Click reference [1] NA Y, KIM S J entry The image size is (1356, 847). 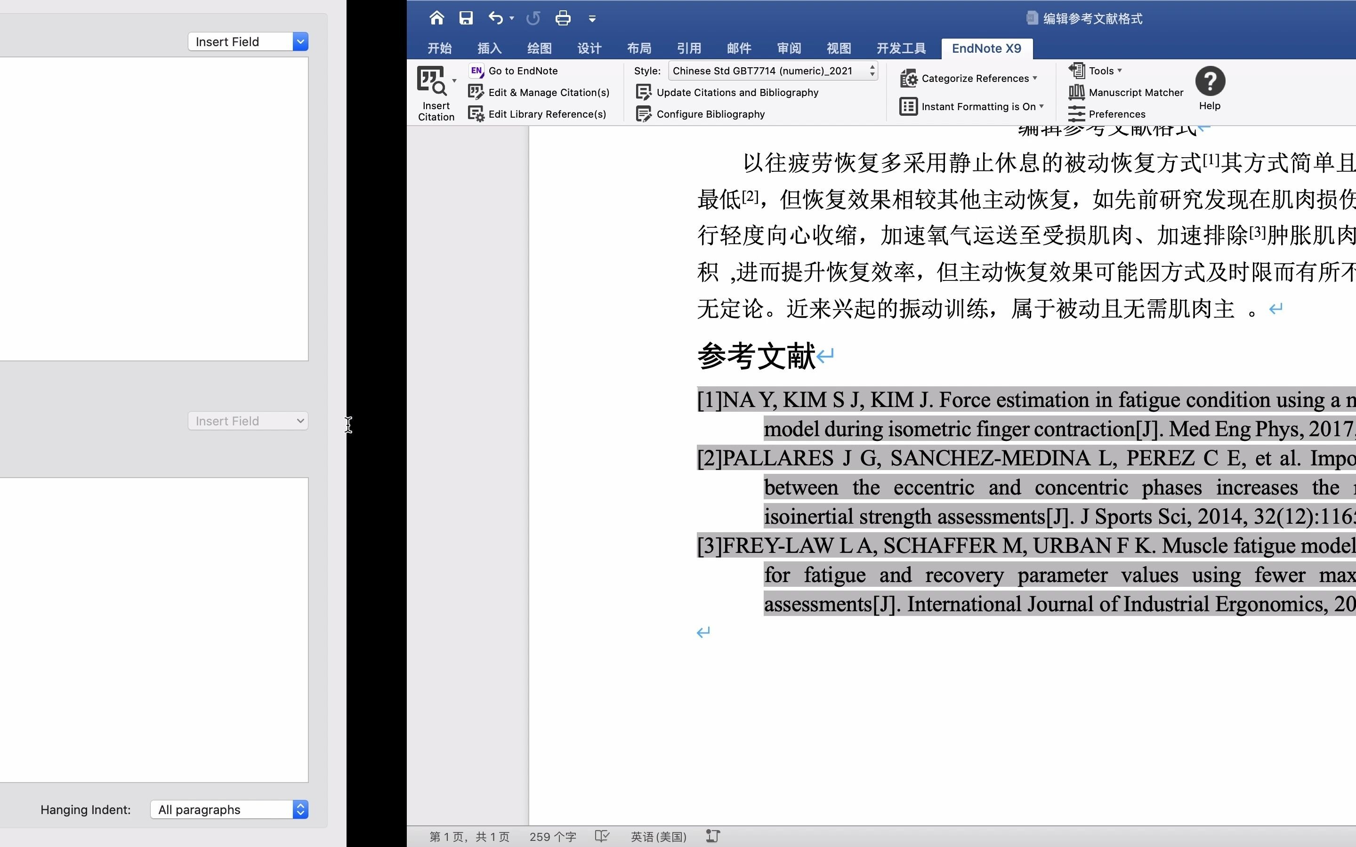tap(1026, 415)
